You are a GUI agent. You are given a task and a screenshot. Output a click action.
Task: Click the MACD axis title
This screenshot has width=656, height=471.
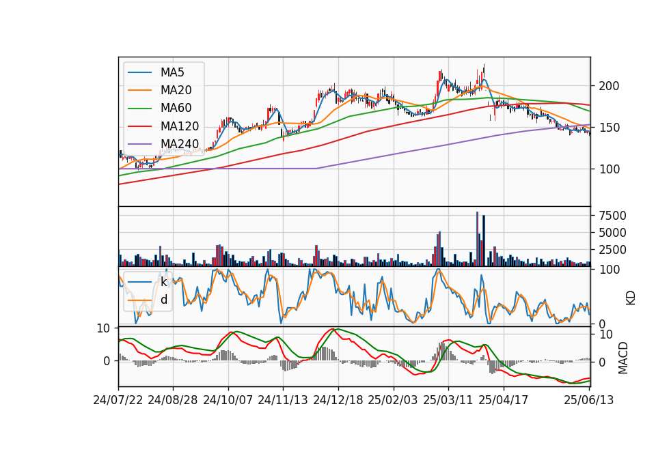pyautogui.click(x=623, y=358)
